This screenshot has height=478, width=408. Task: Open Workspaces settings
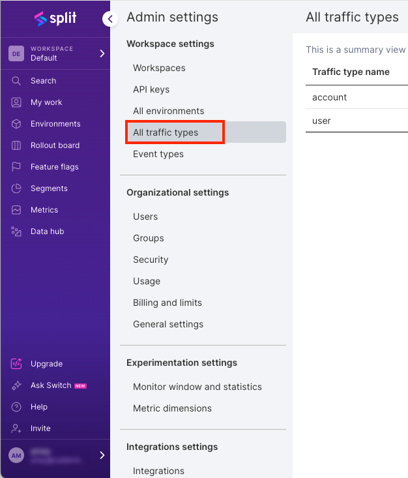(159, 68)
